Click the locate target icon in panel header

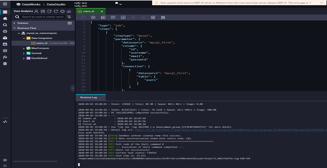coord(62,11)
